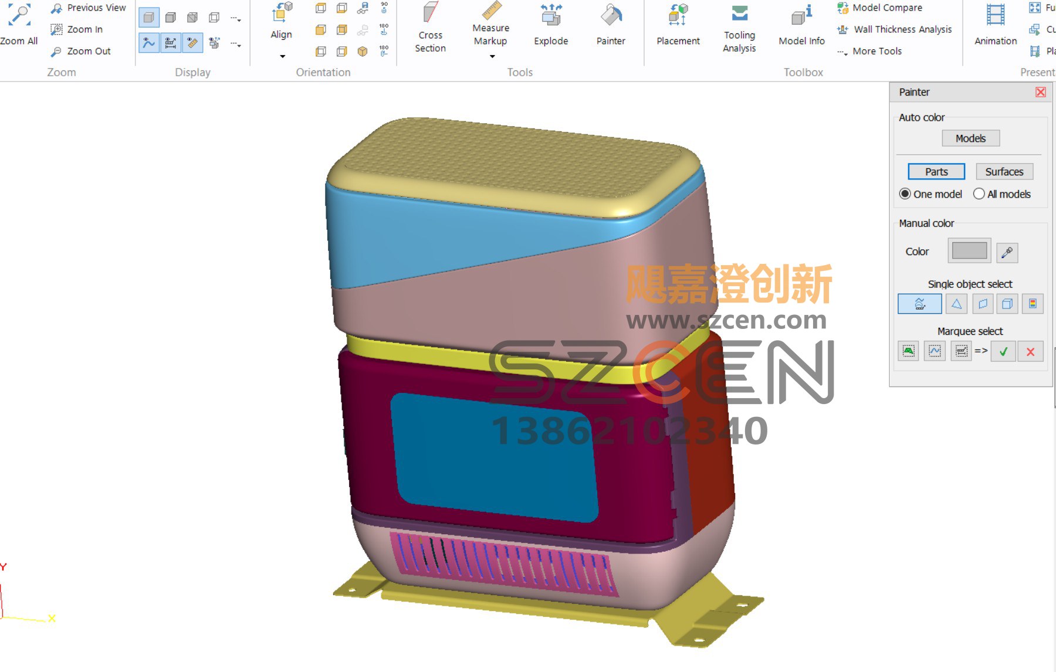Toggle the dimensions visibility display button

point(170,43)
